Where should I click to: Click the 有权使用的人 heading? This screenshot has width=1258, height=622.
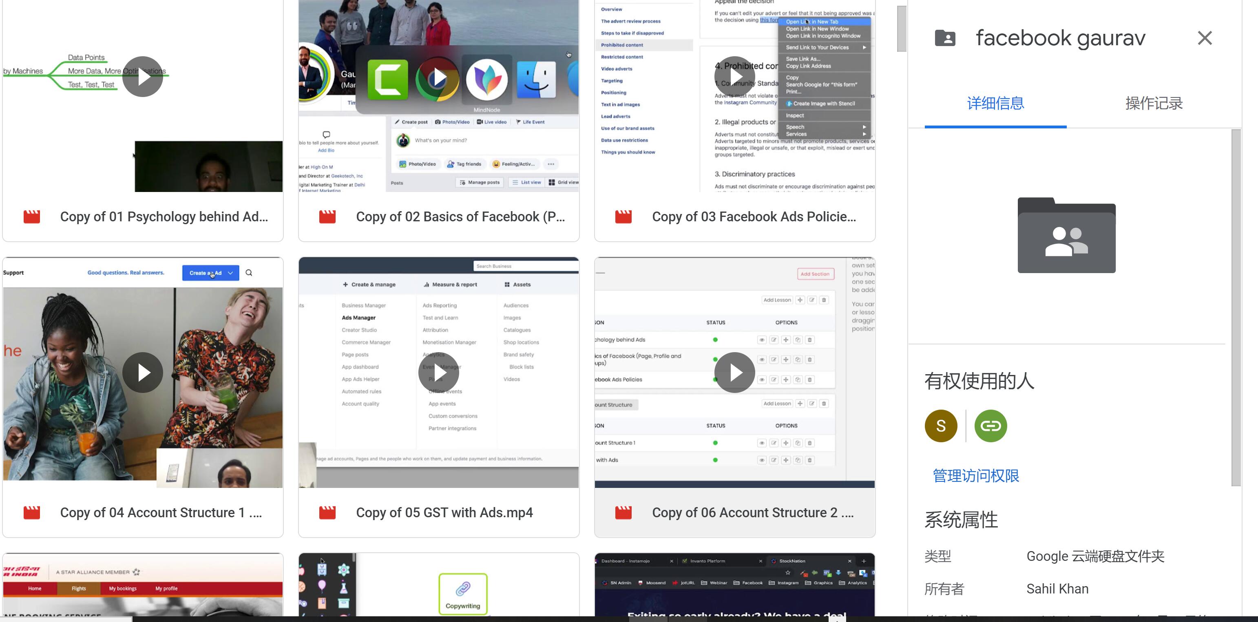(x=979, y=381)
